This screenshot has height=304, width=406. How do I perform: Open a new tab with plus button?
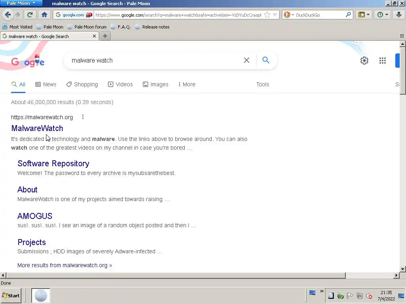[105, 36]
